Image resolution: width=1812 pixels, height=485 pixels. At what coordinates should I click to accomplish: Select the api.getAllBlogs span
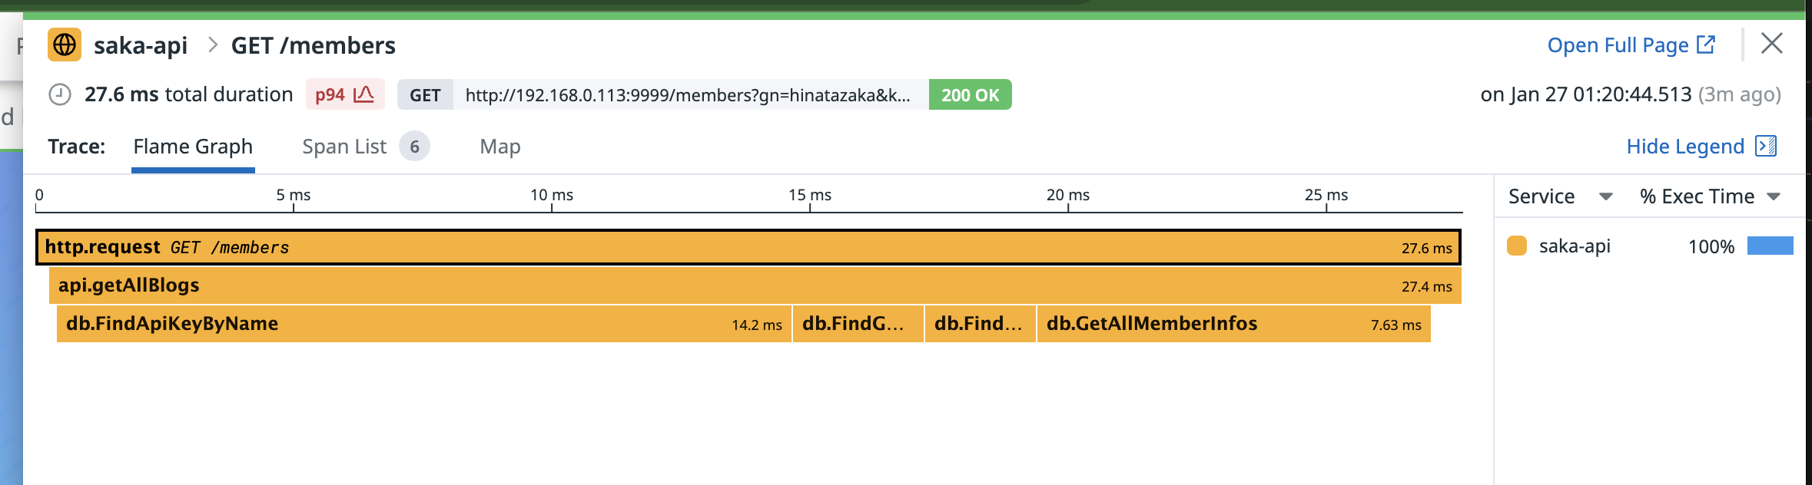pyautogui.click(x=755, y=285)
